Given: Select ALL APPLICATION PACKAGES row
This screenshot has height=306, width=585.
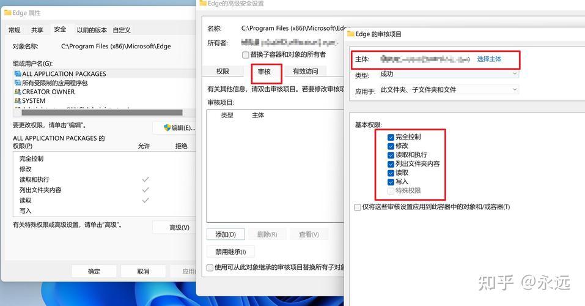Looking at the screenshot, I should [105, 73].
